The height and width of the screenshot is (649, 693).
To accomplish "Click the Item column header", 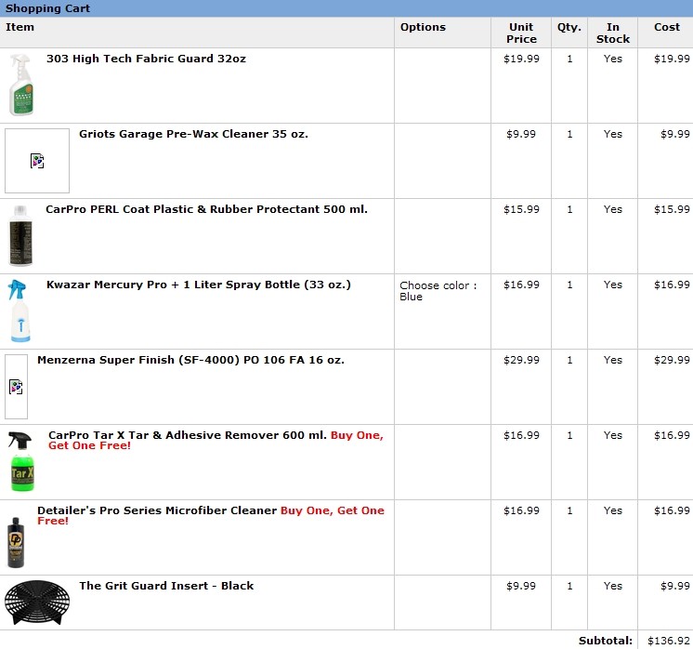I will tap(20, 27).
